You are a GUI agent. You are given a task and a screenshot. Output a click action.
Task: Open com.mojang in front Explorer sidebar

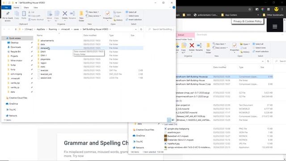(x=16, y=74)
